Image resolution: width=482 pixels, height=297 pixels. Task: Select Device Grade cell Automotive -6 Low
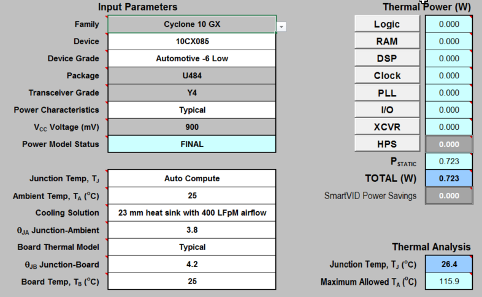pos(192,59)
